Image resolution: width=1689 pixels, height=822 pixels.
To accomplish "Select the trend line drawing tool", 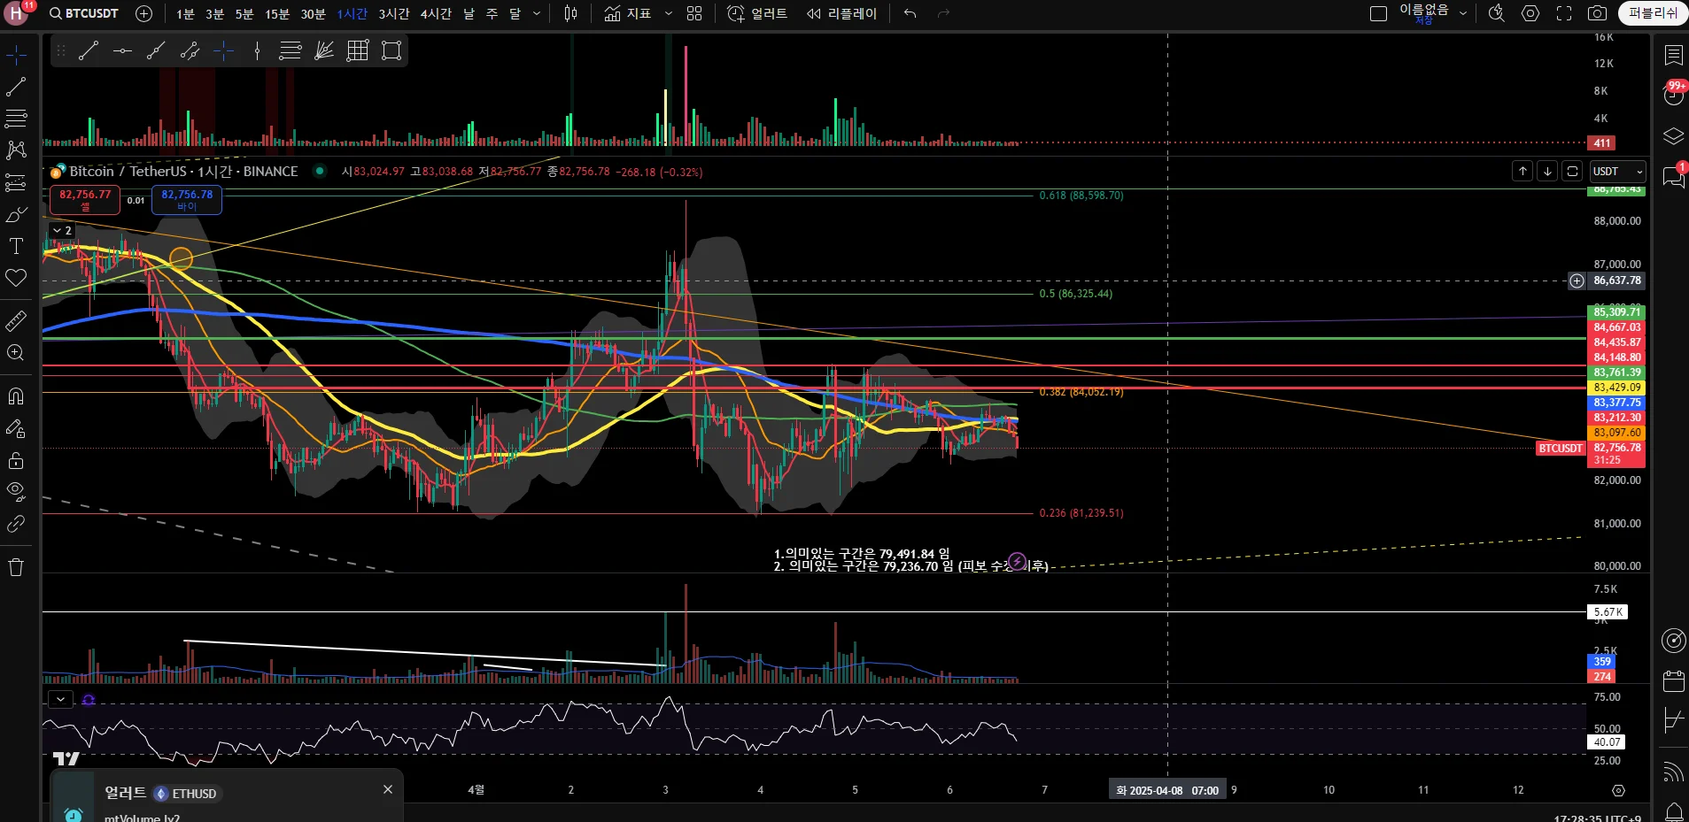I will pos(16,87).
